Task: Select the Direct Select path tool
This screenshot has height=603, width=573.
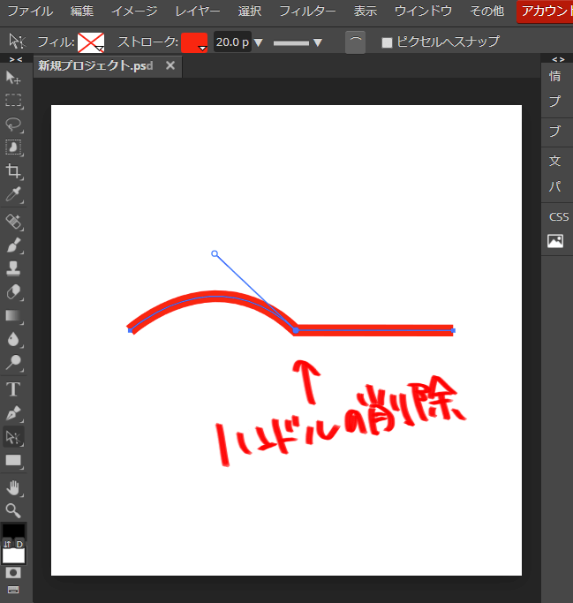Action: coord(13,437)
